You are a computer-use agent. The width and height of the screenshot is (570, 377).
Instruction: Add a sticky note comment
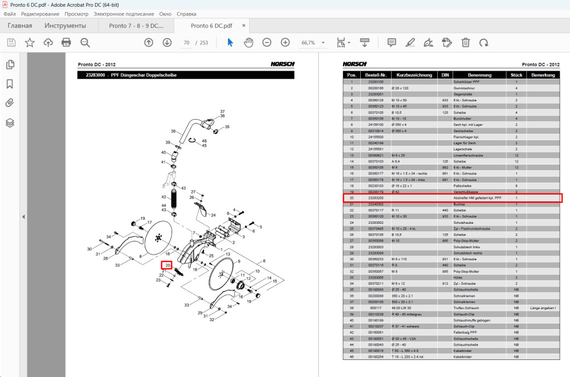392,43
